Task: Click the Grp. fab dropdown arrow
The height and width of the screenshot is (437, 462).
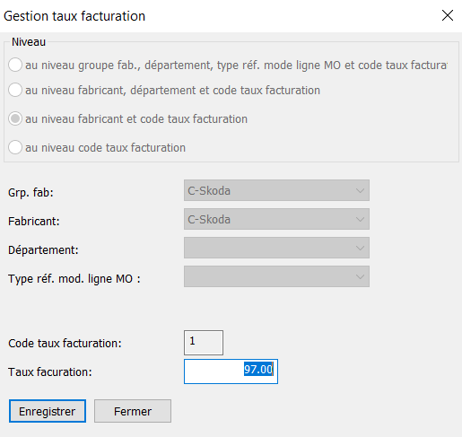Action: 360,190
